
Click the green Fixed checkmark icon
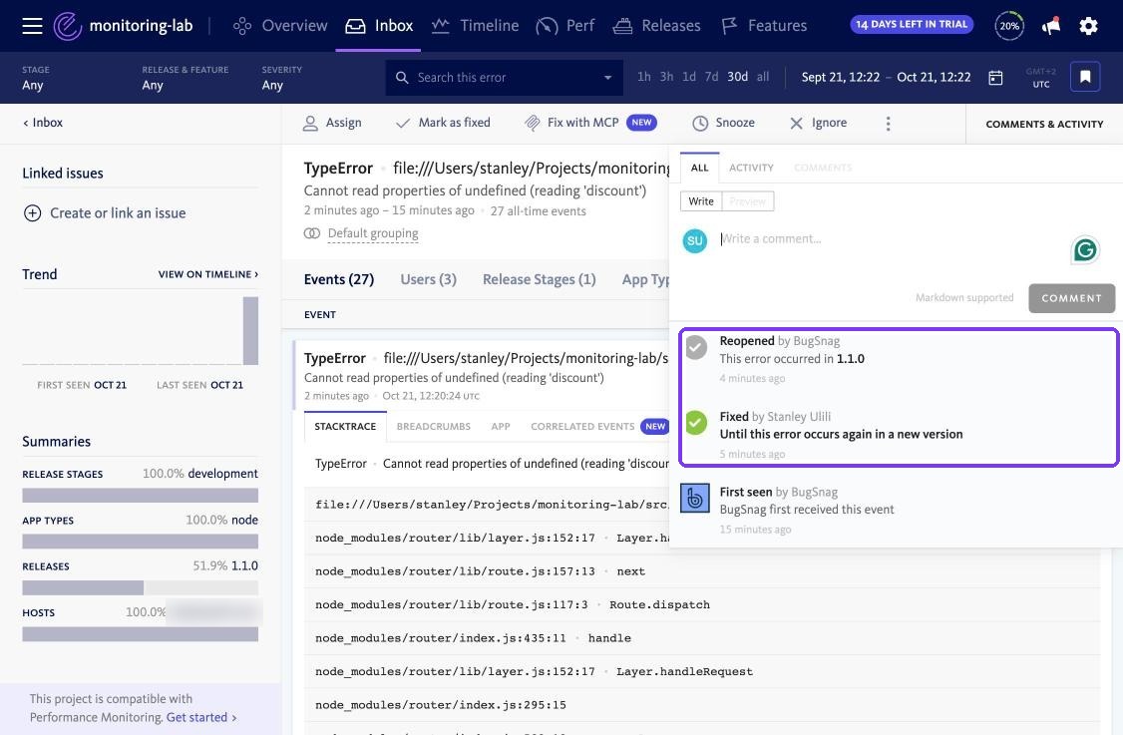tap(696, 423)
